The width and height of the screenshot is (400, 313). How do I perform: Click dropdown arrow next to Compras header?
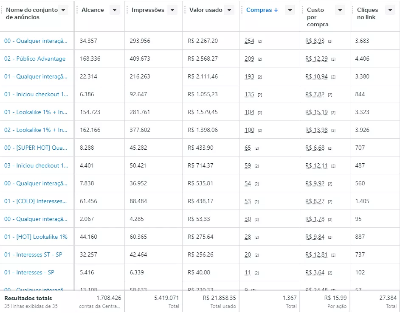290,10
